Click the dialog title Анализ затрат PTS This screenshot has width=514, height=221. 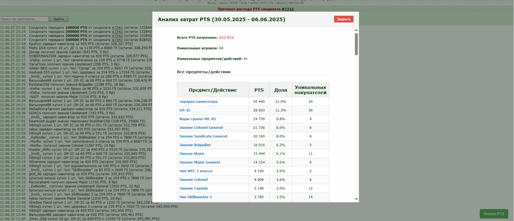click(222, 19)
